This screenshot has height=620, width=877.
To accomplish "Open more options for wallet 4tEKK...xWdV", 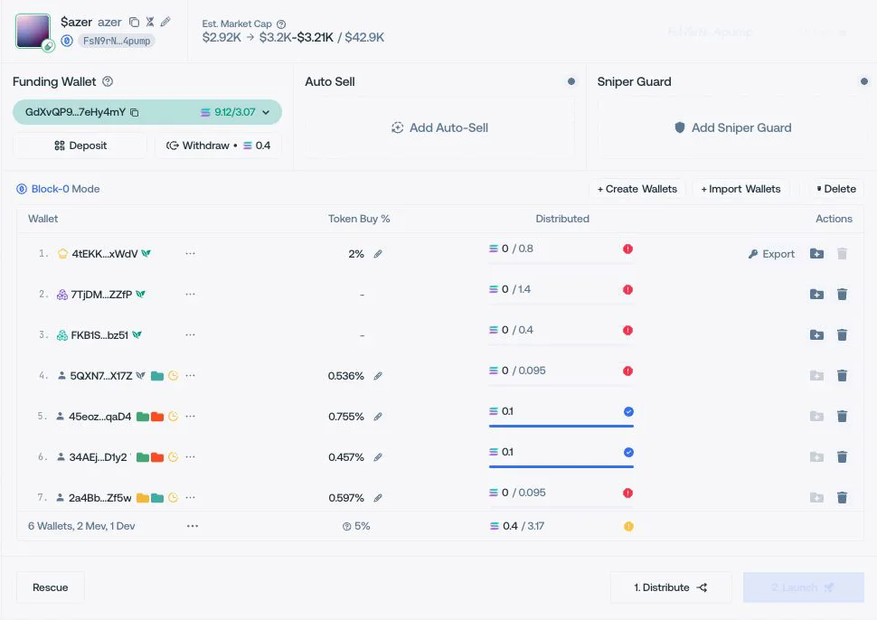I will coord(190,253).
